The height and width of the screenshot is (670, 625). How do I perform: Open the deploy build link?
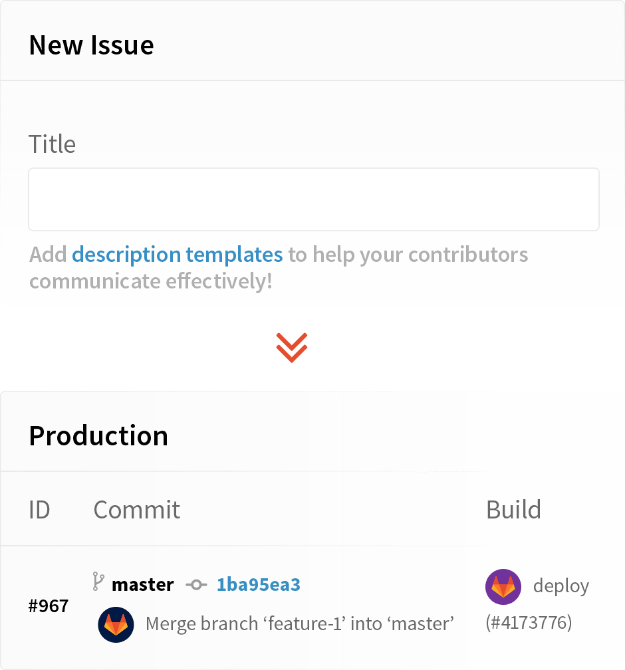pos(561,586)
